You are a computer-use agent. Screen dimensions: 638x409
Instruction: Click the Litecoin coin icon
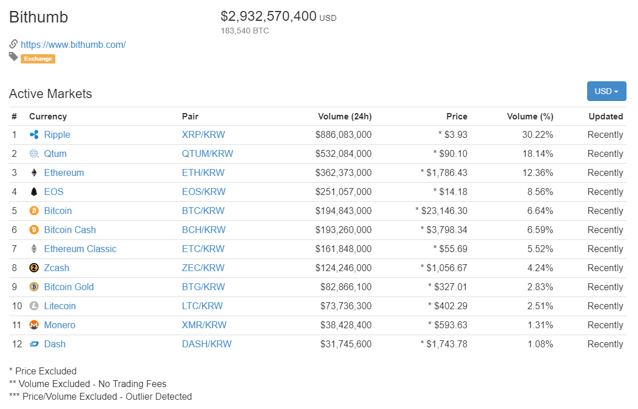33,306
